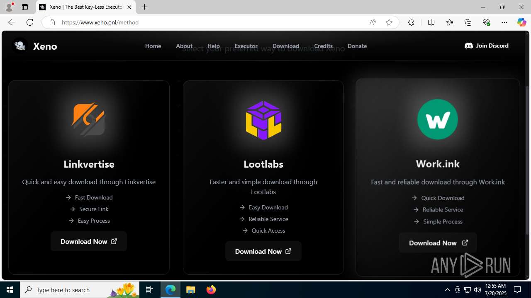
Task: Open the Executor nav item
Action: pos(246,46)
